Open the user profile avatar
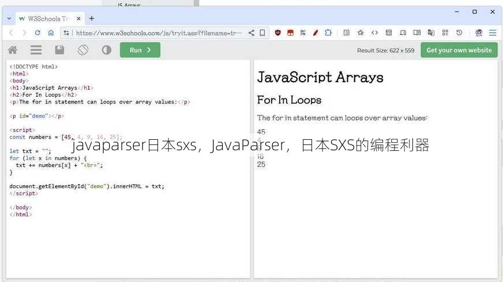Screen dimensions: 503x282 coord(479,33)
